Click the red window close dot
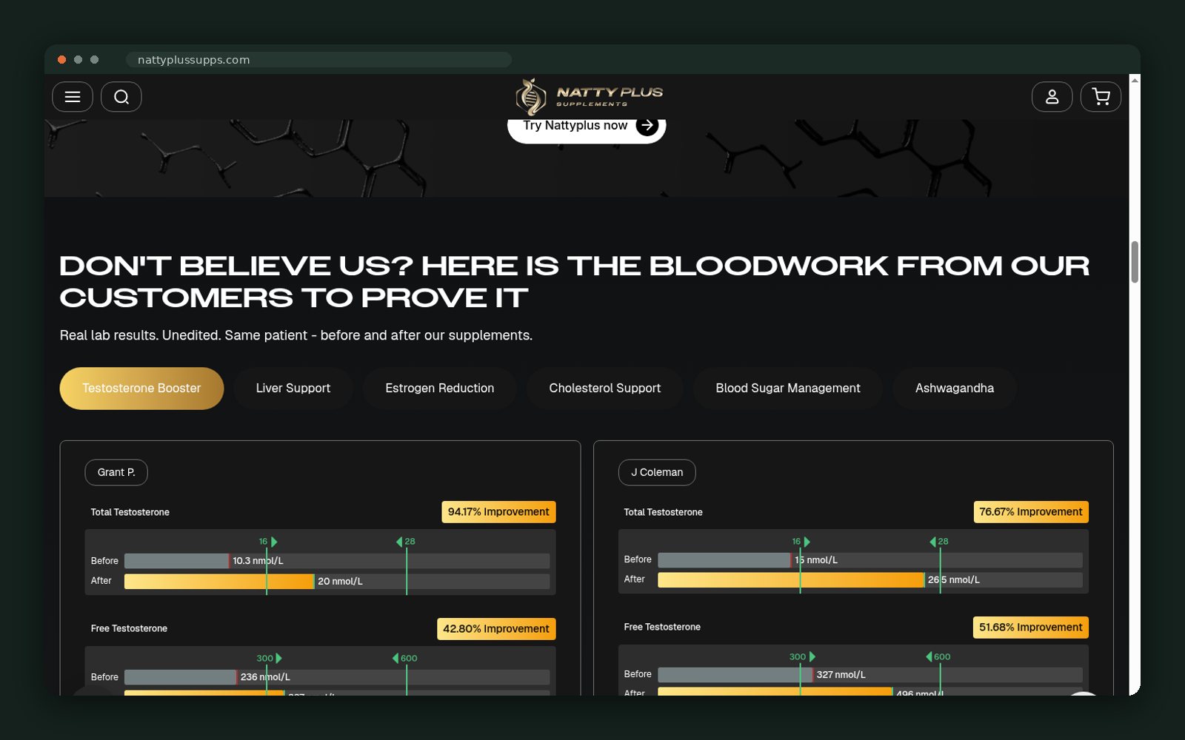The image size is (1185, 740). click(x=62, y=60)
